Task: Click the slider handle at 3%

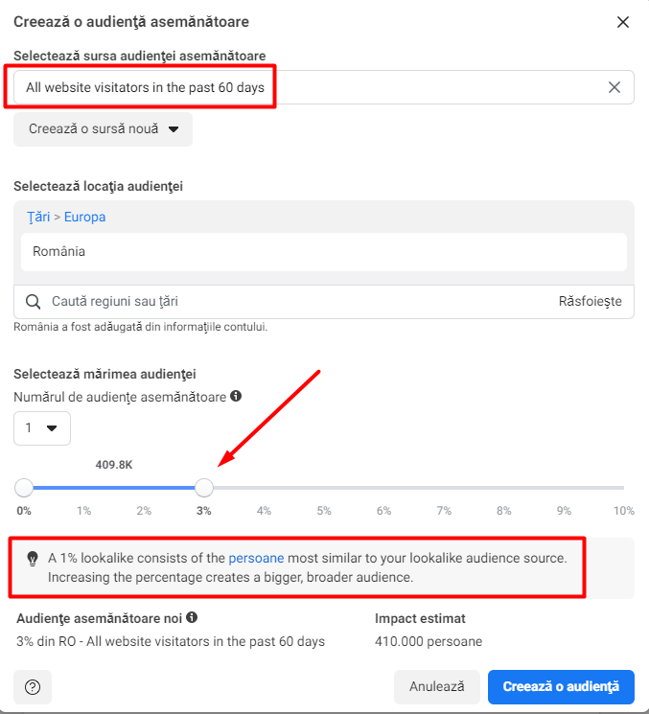Action: click(x=204, y=488)
